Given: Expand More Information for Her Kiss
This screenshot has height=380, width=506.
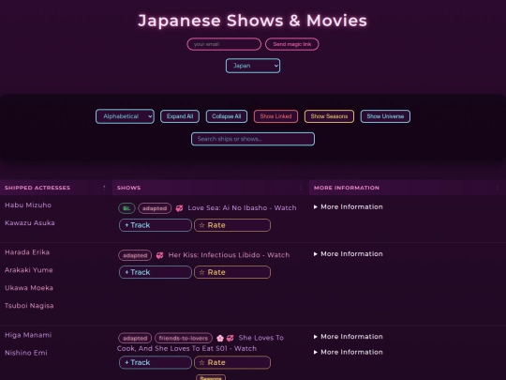Looking at the screenshot, I should [349, 254].
